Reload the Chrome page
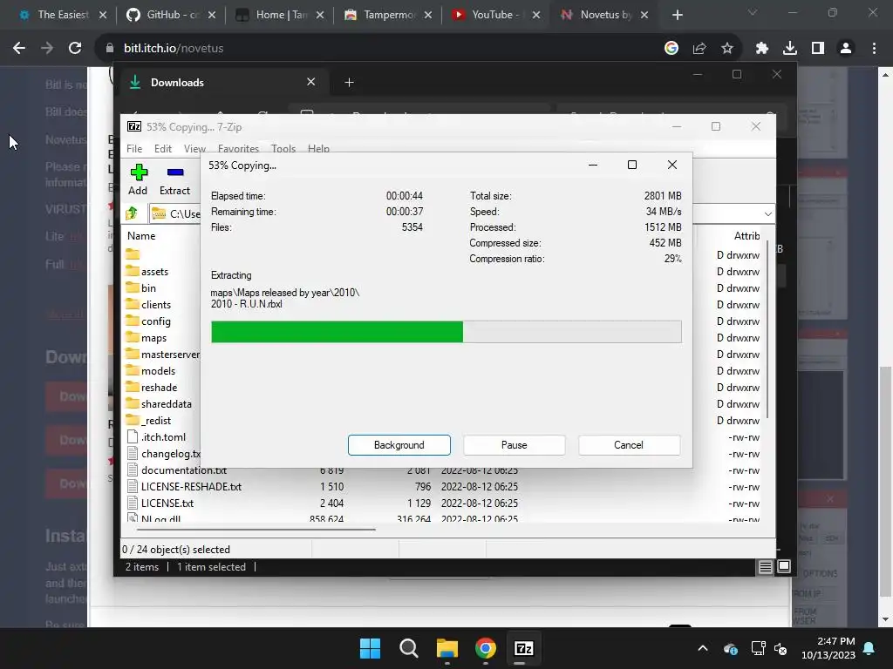 [75, 49]
